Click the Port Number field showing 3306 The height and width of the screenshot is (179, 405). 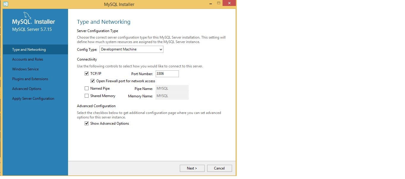tap(167, 74)
